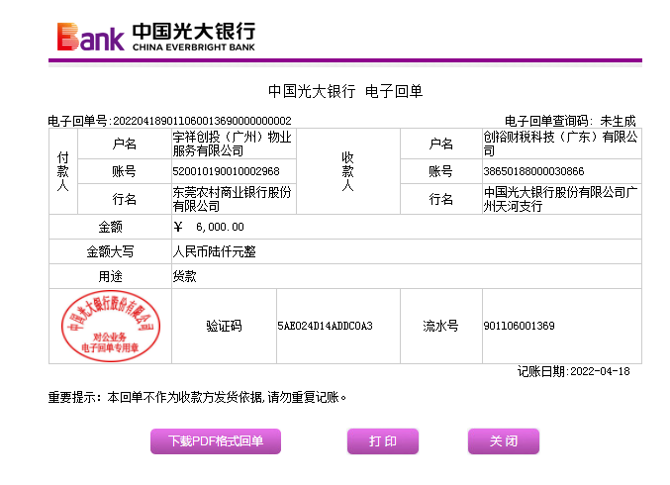The width and height of the screenshot is (670, 485).
Task: Click the 付款人 header cell
Action: coord(63,171)
